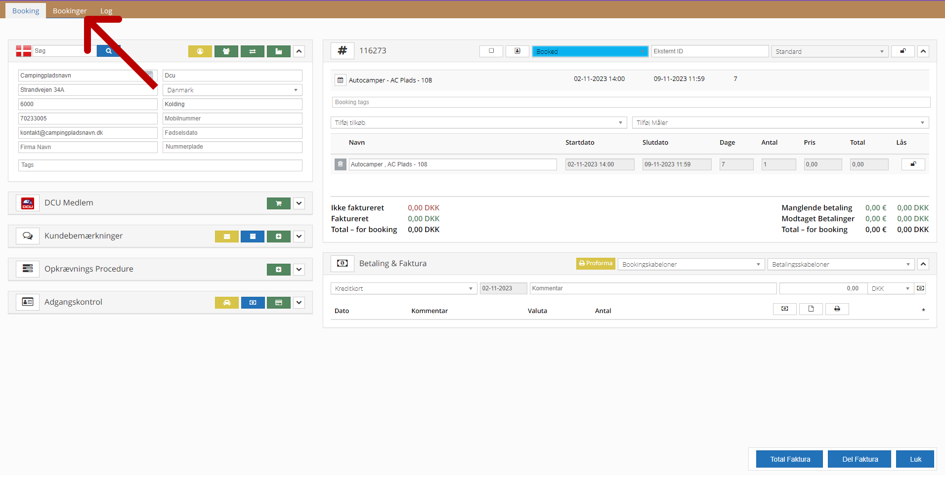Open the Log tab
Viewport: 945px width, 477px height.
coord(106,11)
